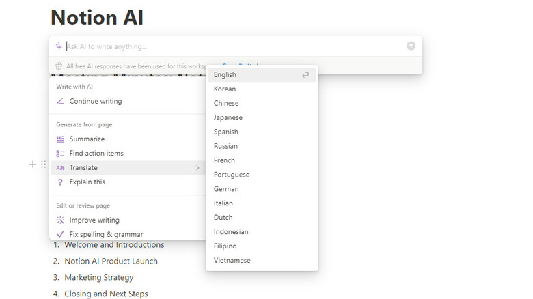Viewport: 533px width, 299px height.
Task: Click the Find action items checklist icon
Action: tap(60, 154)
